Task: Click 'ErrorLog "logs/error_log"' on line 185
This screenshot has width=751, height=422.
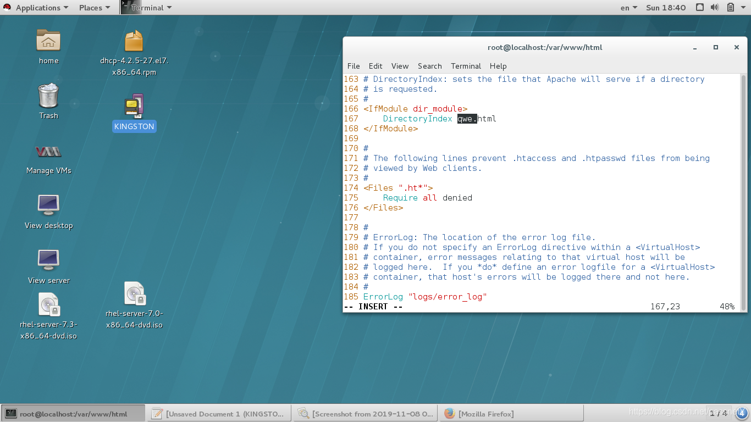Action: pyautogui.click(x=425, y=297)
